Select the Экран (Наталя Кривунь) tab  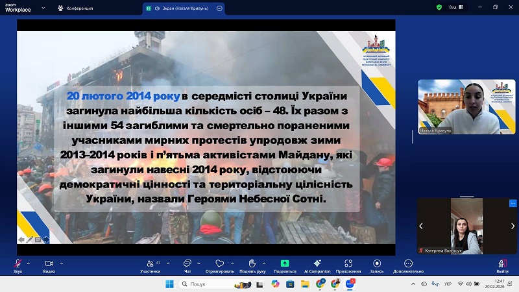(x=183, y=8)
